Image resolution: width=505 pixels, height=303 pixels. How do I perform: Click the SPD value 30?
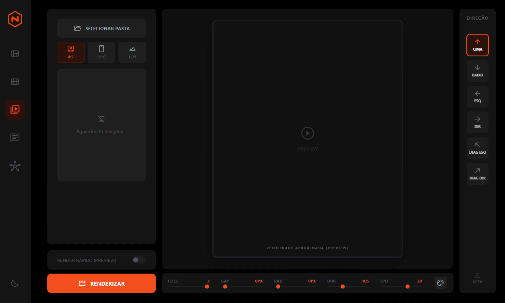tap(420, 281)
